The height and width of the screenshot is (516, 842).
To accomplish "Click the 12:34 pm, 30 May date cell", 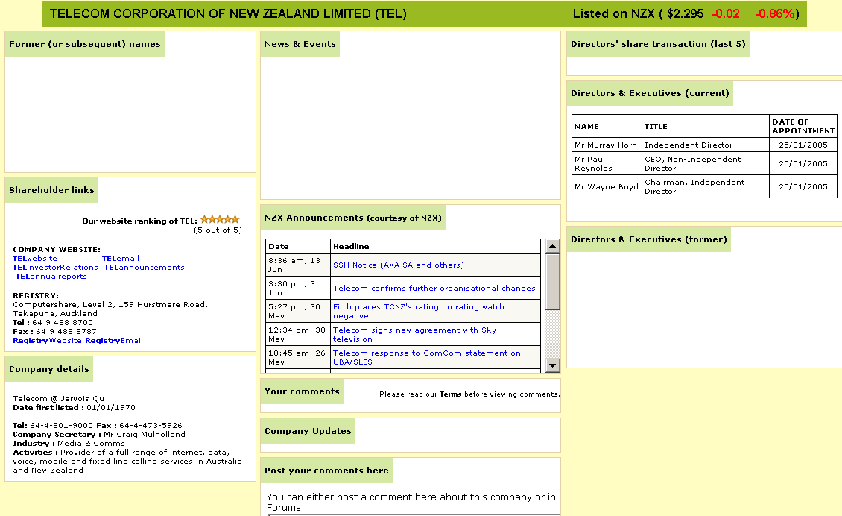I will (x=298, y=334).
